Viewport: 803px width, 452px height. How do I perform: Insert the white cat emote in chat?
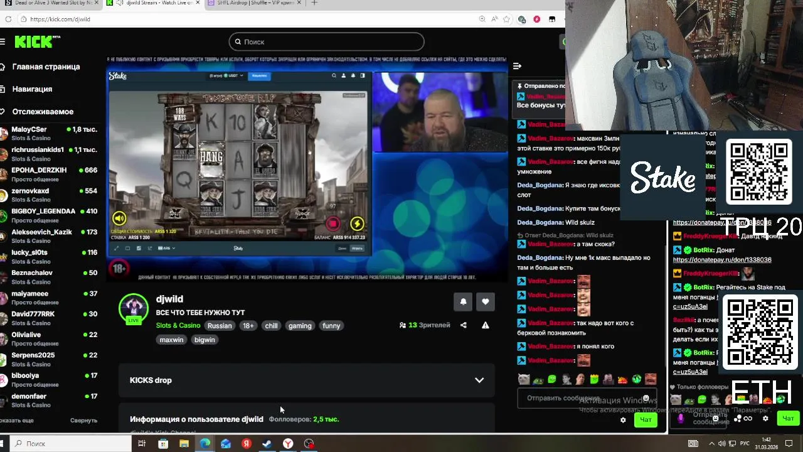(523, 379)
